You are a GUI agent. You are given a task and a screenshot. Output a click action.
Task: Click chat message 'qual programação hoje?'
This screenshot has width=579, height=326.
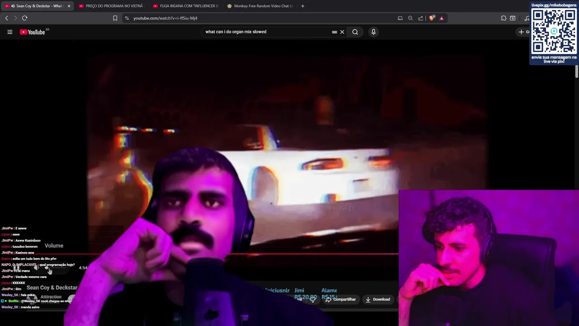57,264
